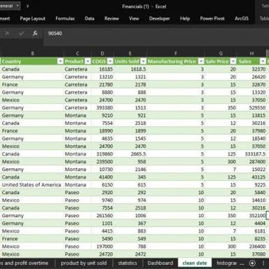Image resolution: width=269 pixels, height=269 pixels.
Task: Open the ArcGIS ribbon tab
Action: click(x=242, y=19)
